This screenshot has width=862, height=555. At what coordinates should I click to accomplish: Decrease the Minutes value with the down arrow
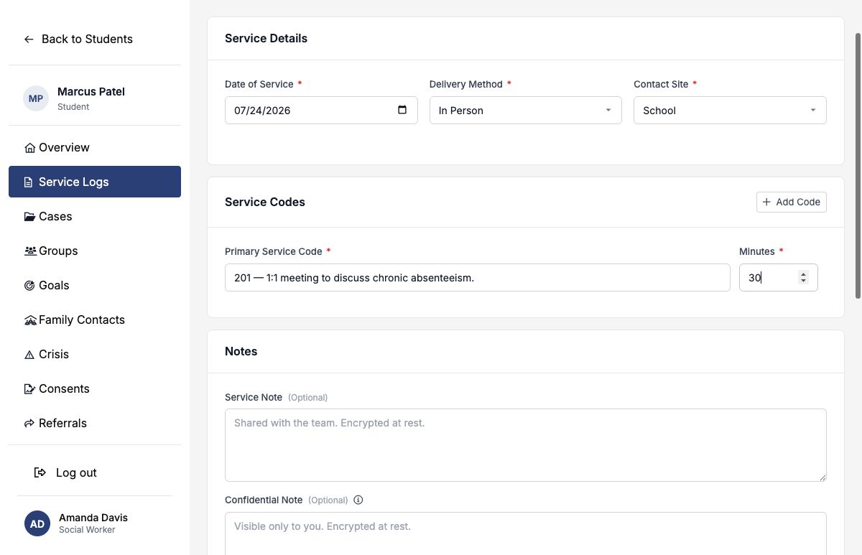(803, 281)
